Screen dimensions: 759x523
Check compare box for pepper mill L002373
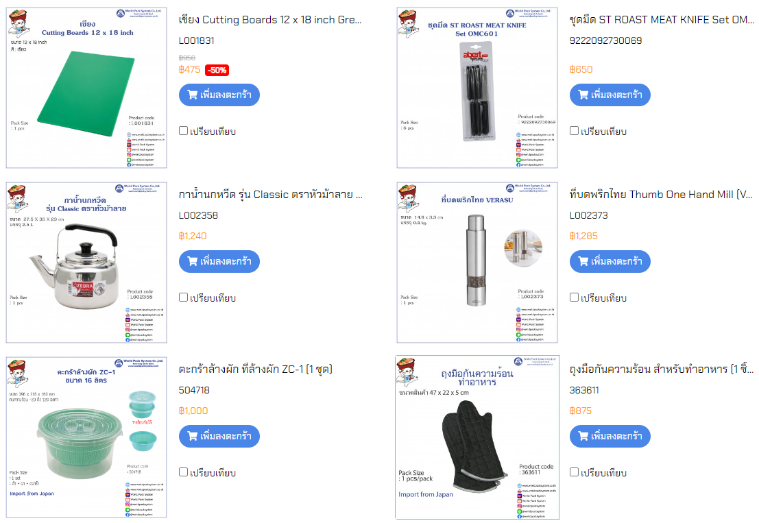click(574, 297)
